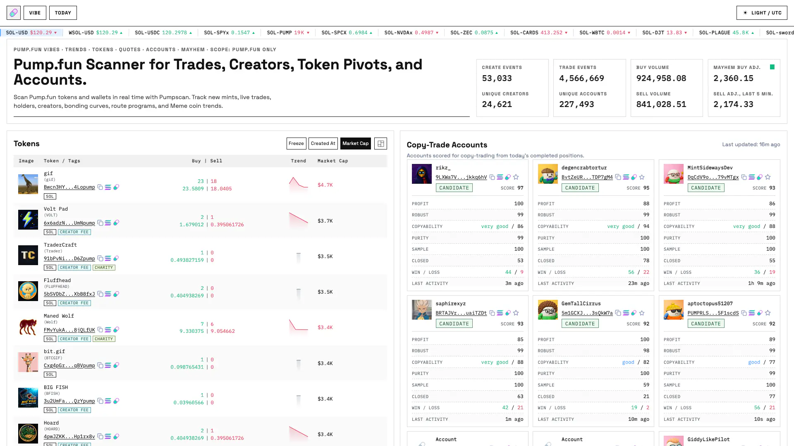Click the SOL-PUMP ticker in the price bar

[x=288, y=33]
